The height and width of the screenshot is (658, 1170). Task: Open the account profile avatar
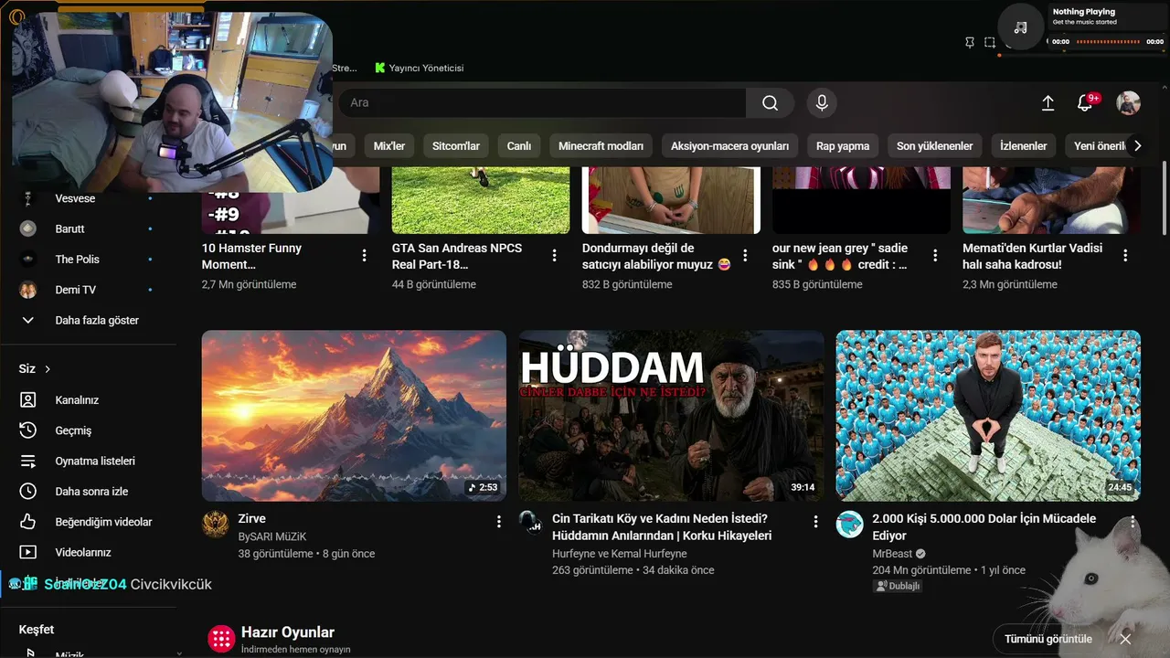pyautogui.click(x=1128, y=103)
